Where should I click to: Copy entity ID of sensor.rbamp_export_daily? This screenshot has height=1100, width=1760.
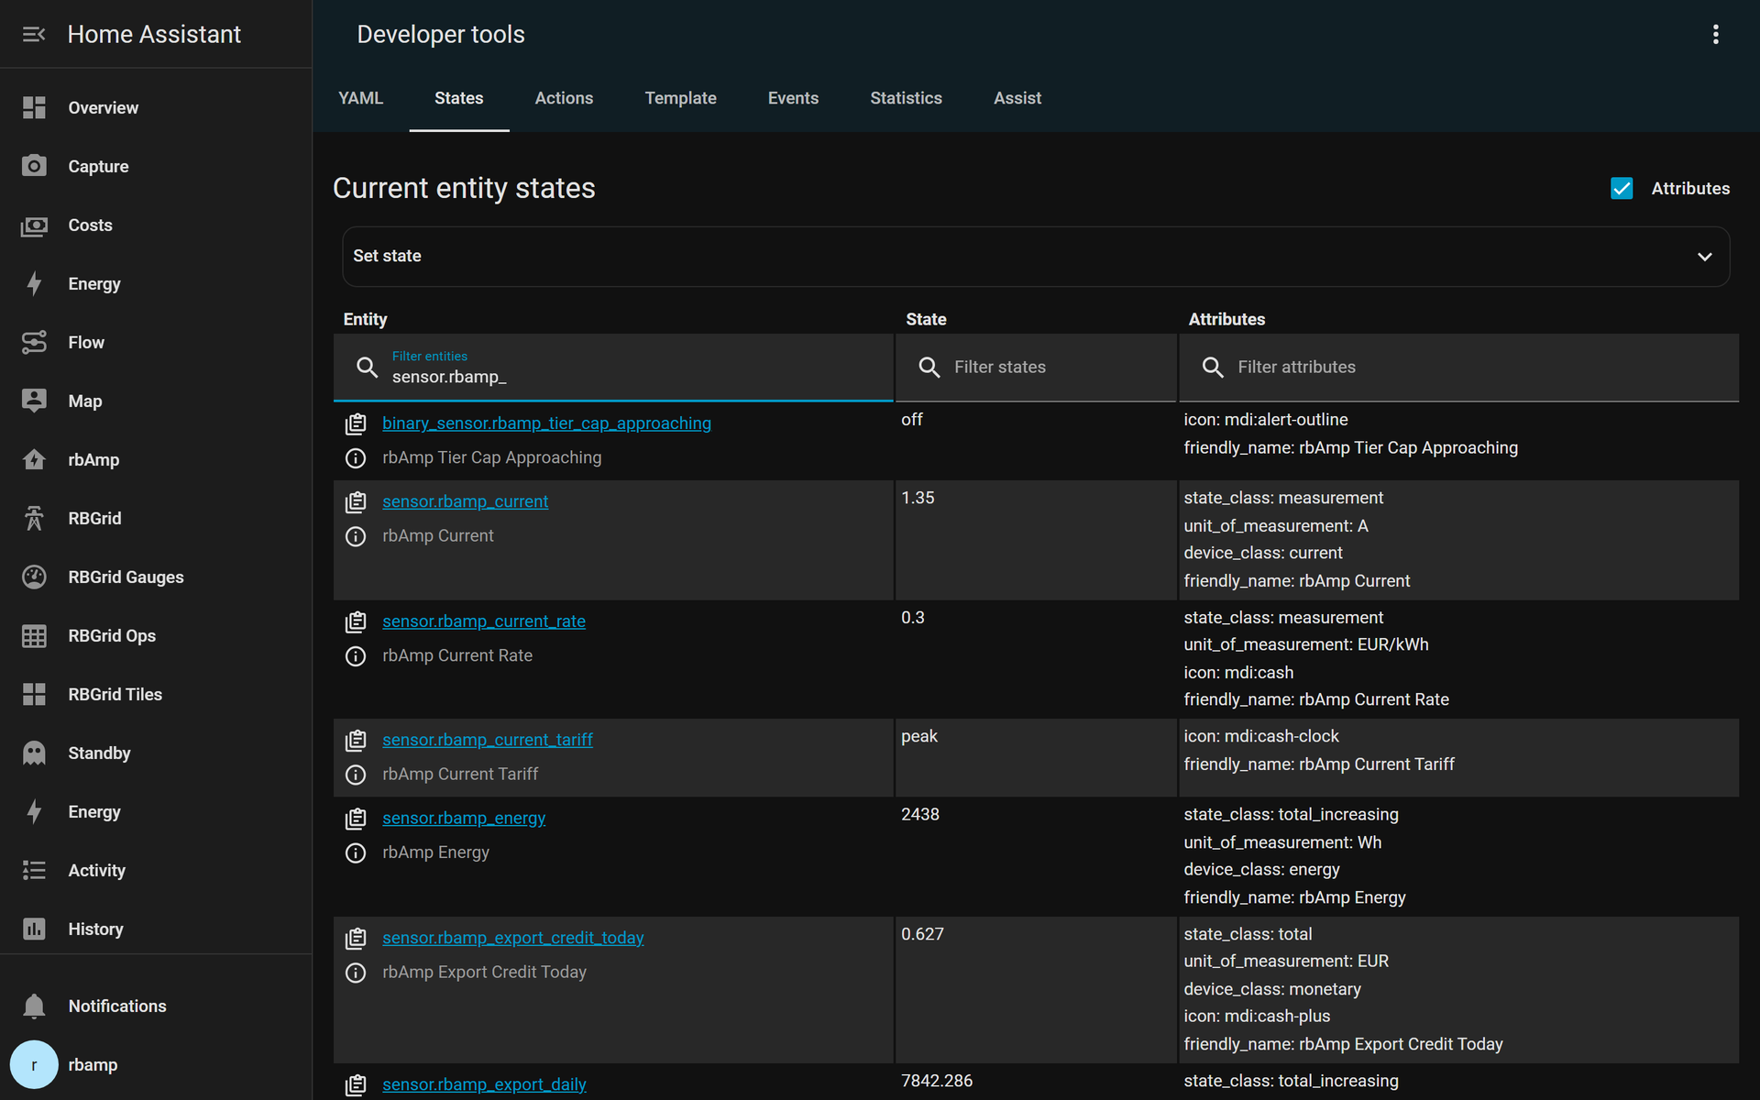tap(356, 1084)
